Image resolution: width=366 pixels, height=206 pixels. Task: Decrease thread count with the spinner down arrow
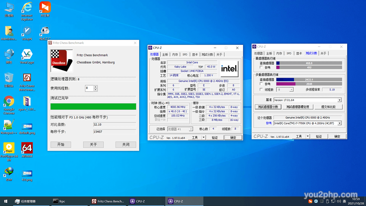pos(96,90)
